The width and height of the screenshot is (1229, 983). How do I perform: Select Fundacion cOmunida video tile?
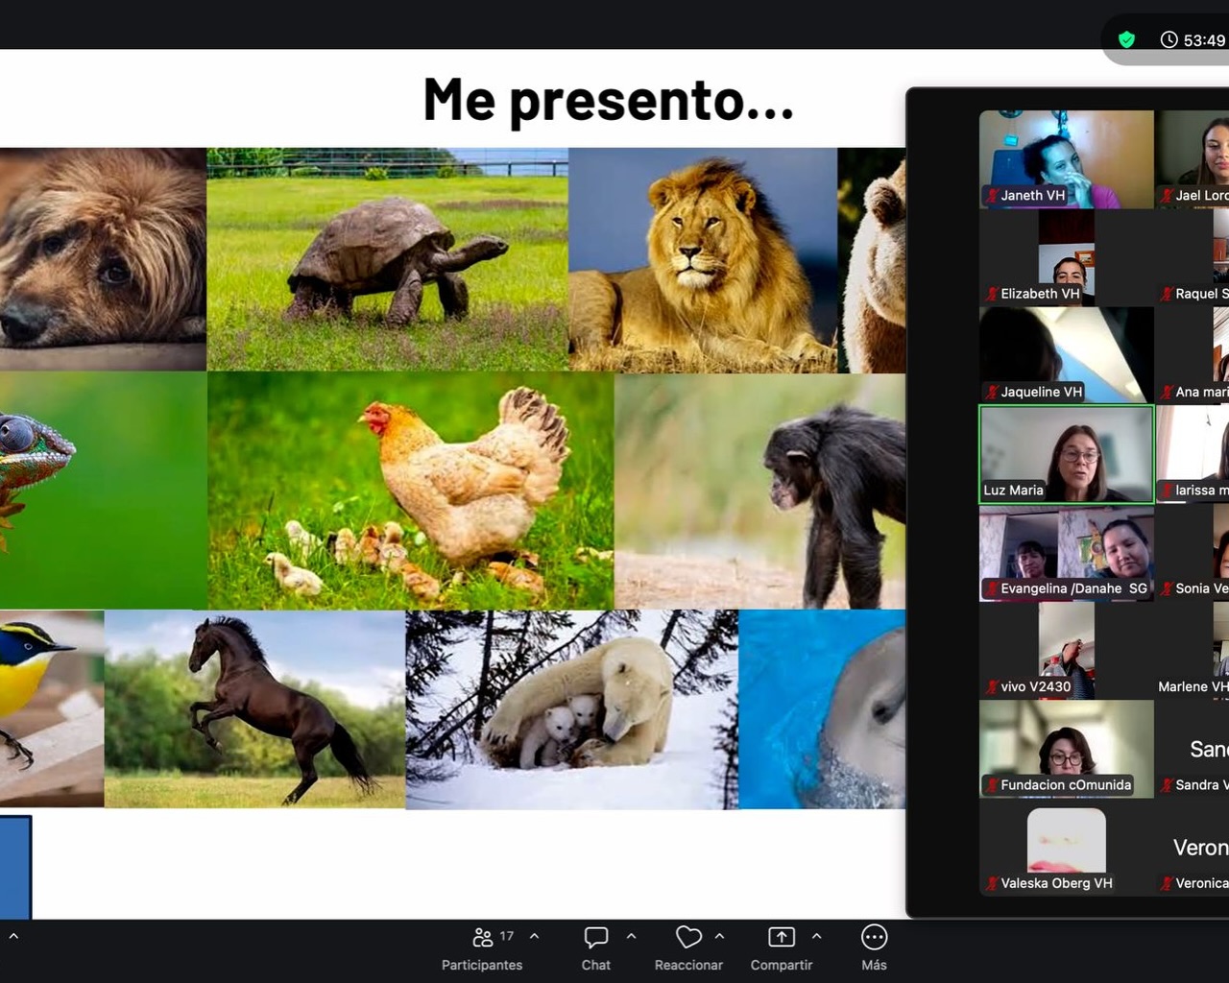1066,749
